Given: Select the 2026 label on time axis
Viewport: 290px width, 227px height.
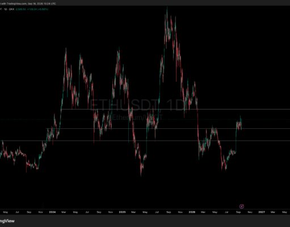Looking at the screenshot, I should click(192, 212).
